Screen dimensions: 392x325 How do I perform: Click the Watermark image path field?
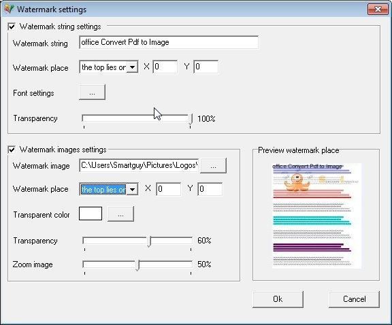point(139,165)
